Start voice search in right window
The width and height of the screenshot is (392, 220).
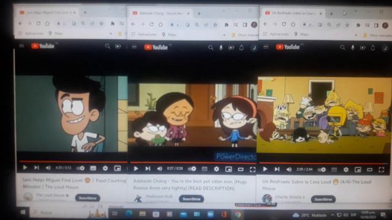[353, 48]
